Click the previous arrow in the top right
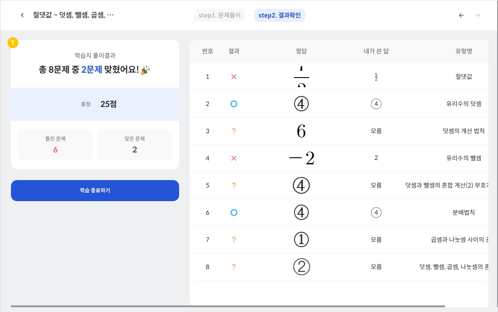 (x=461, y=15)
